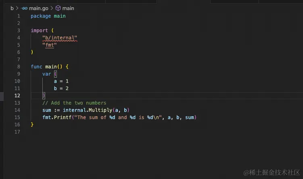
Task: Click 'sum' variable on line 14
Action: tap(46, 110)
